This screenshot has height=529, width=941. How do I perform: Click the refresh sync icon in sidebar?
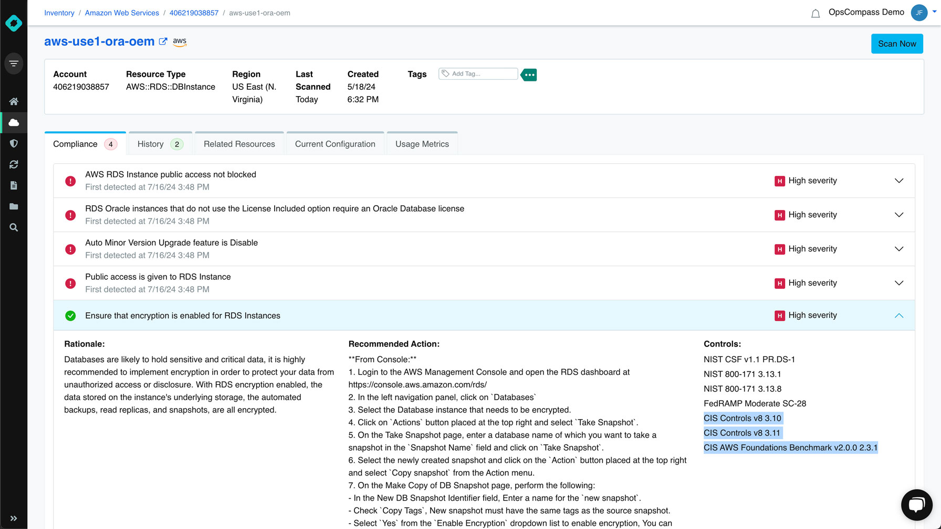14,164
